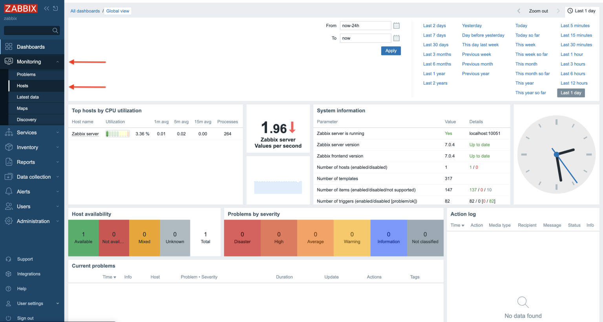Open the Data collection icon

click(9, 177)
